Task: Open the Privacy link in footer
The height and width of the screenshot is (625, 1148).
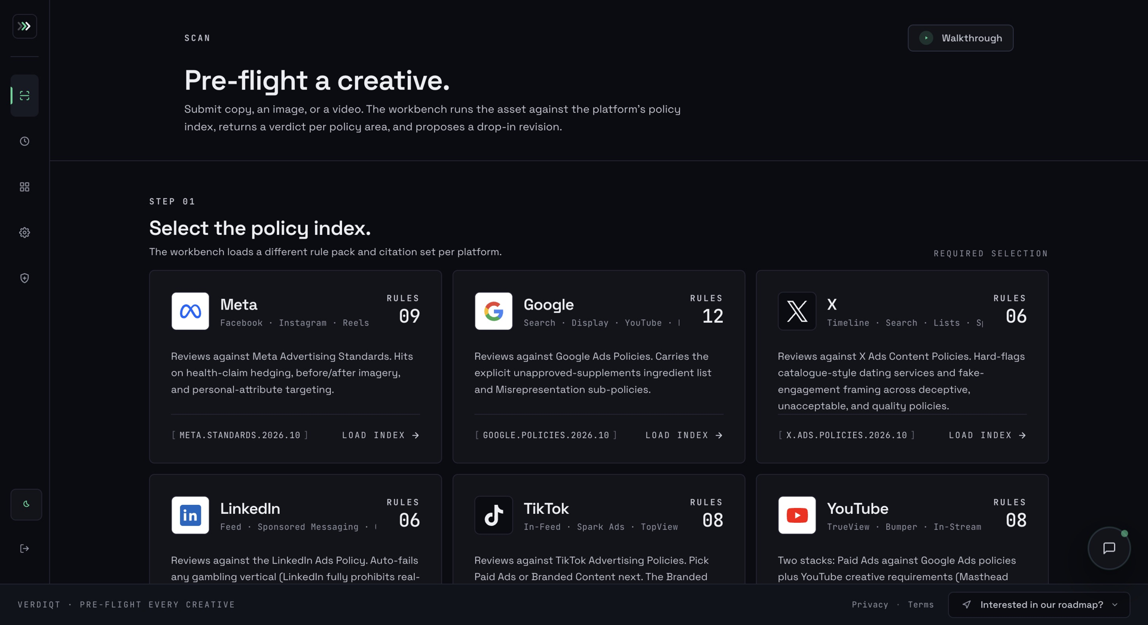Action: [x=869, y=605]
